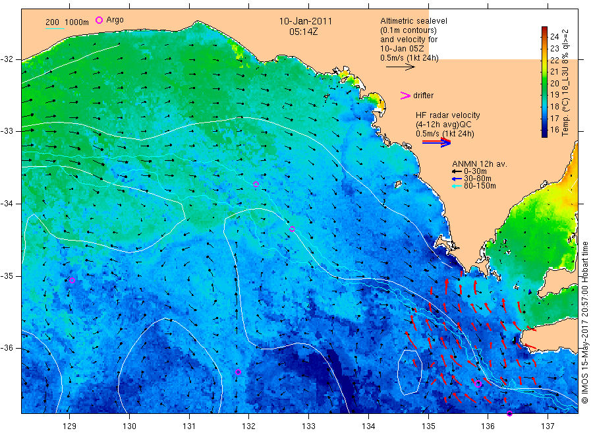The image size is (593, 435).
Task: Click the longitude label 129
Action: pyautogui.click(x=70, y=426)
